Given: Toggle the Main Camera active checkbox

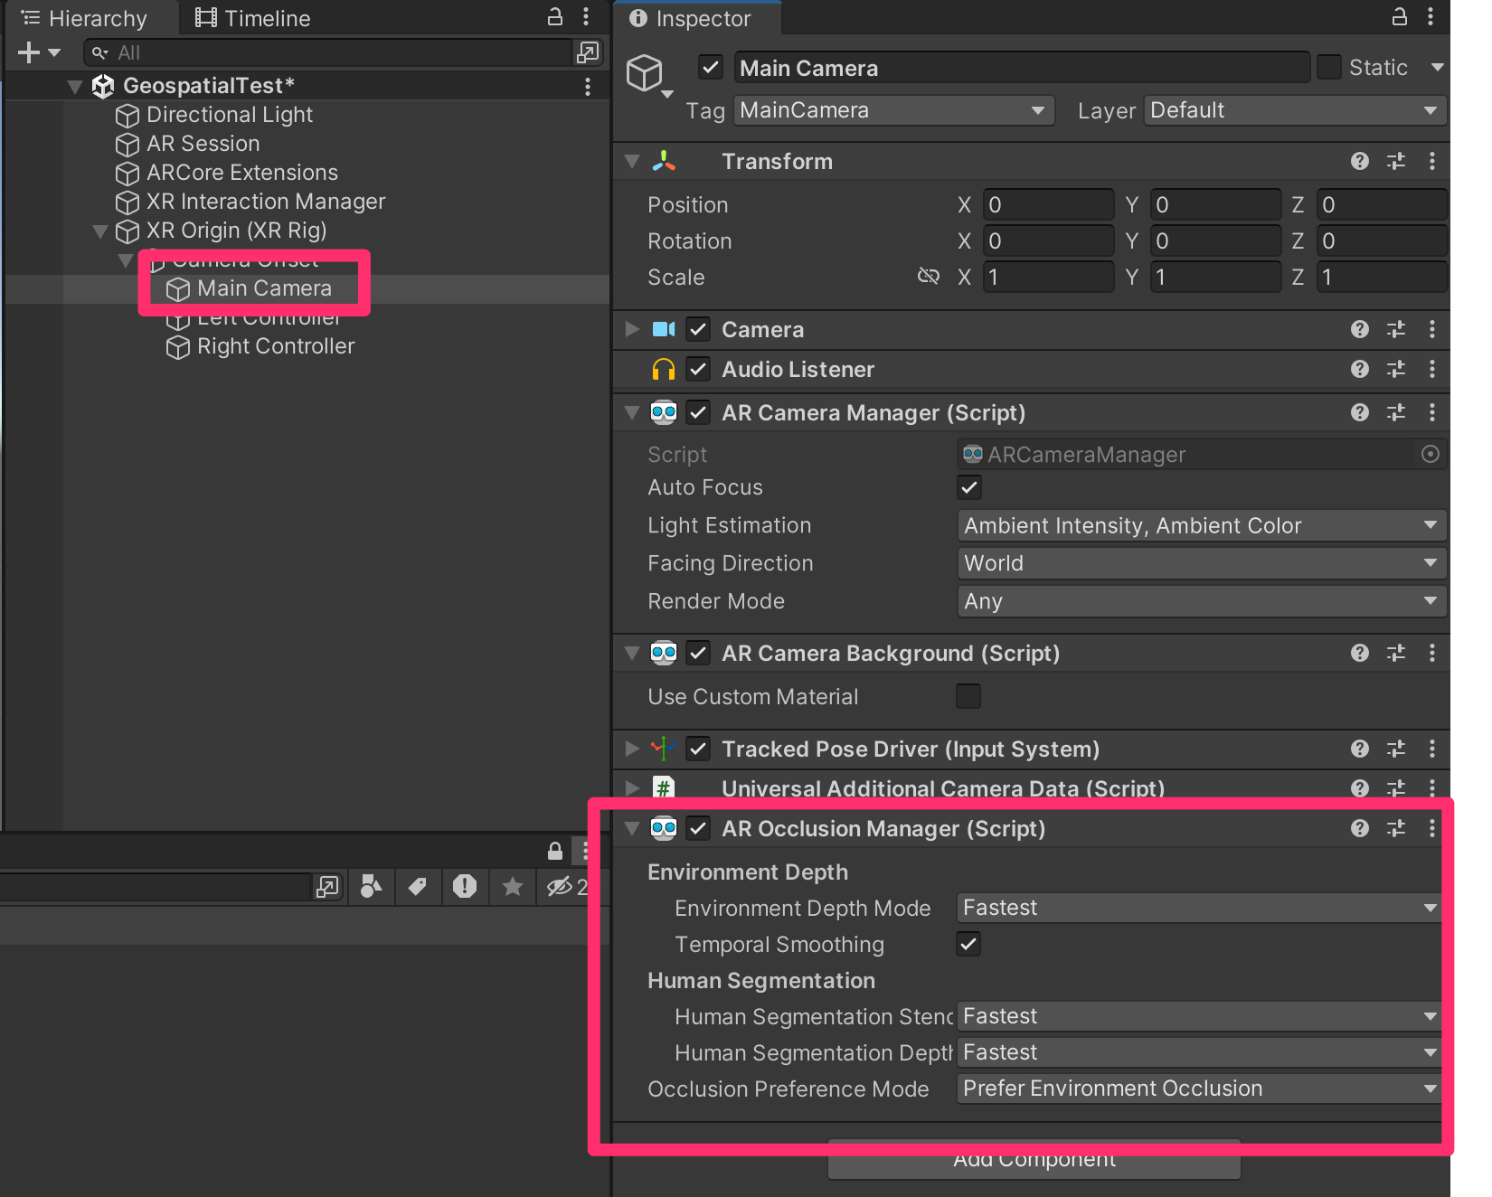Looking at the screenshot, I should 711,67.
